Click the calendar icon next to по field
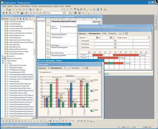 [x=111, y=38]
